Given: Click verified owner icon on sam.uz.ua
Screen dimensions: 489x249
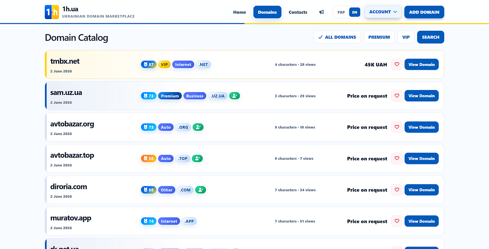Looking at the screenshot, I should pos(234,96).
